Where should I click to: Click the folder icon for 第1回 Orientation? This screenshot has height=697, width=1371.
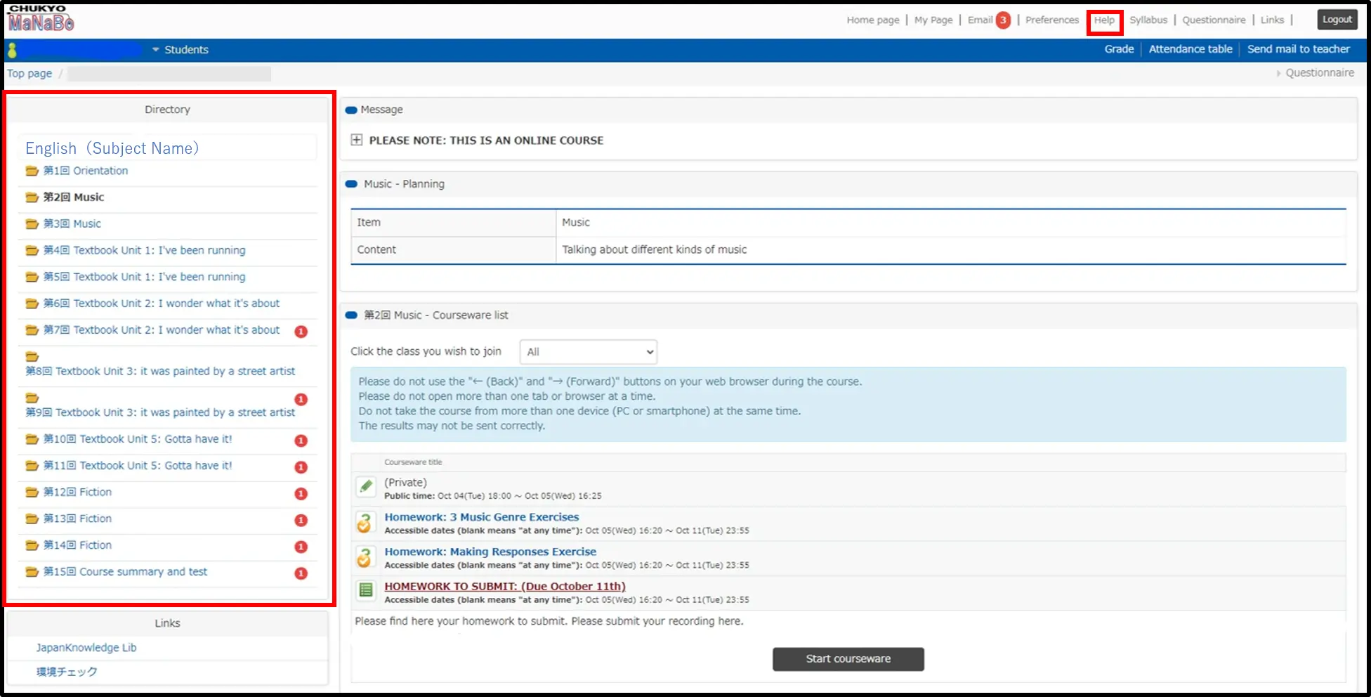32,171
